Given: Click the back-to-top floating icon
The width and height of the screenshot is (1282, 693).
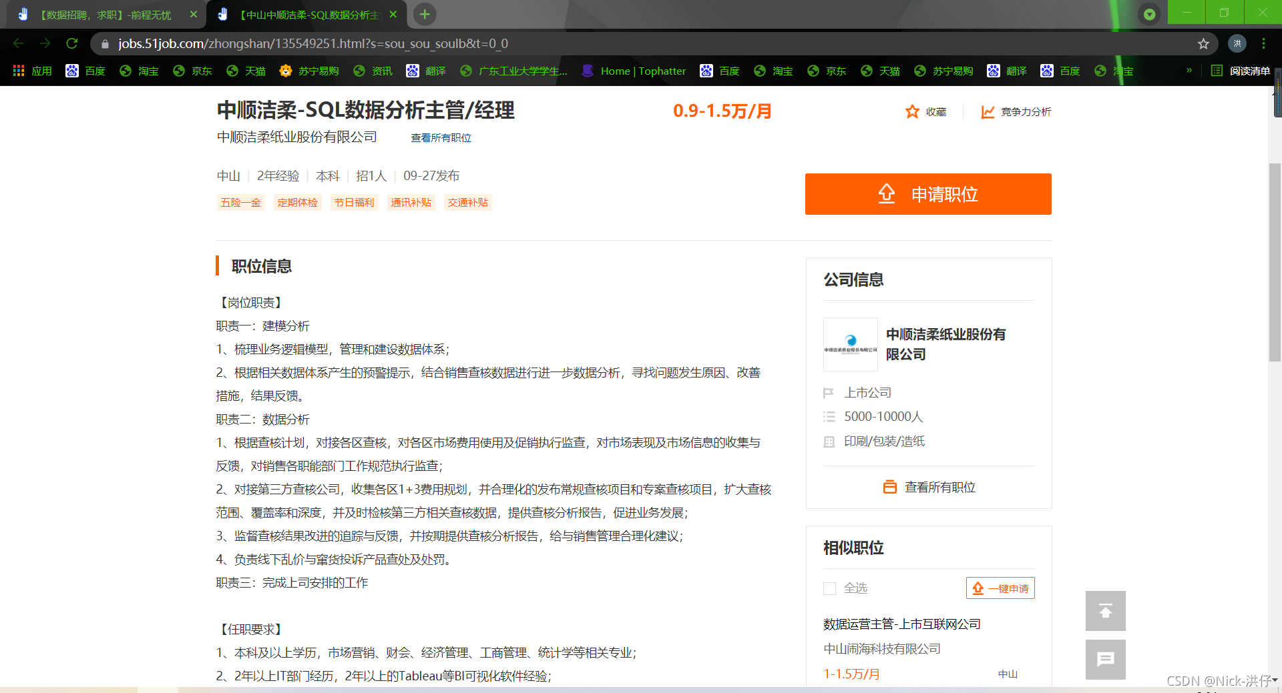Looking at the screenshot, I should click(1105, 611).
